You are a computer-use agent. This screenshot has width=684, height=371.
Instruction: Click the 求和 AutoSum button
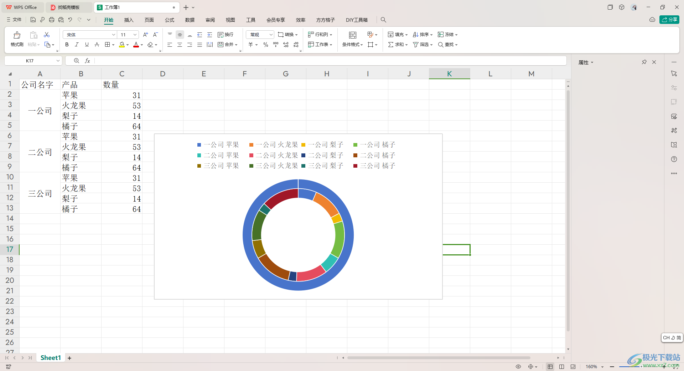click(x=398, y=45)
